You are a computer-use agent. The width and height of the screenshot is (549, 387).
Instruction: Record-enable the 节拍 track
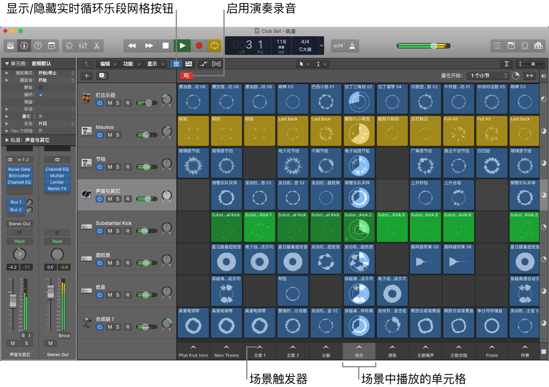[127, 167]
